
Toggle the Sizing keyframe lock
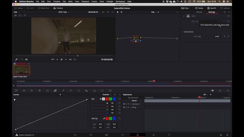(126, 107)
